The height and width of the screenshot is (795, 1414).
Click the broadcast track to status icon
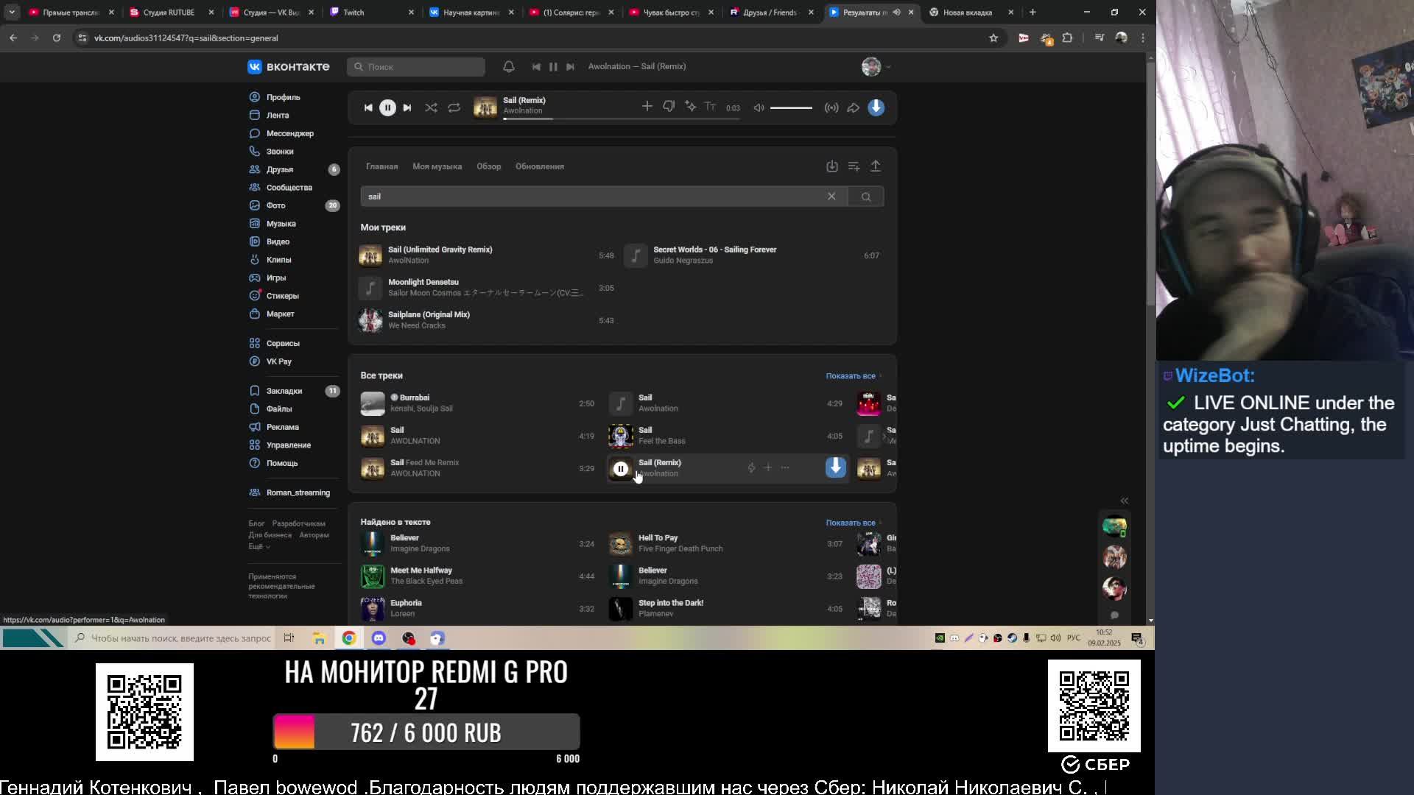tap(831, 107)
